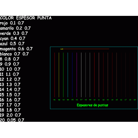Select the '8 0.8 0.7' row
The width and height of the screenshot is (138, 138).
(x=10, y=59)
